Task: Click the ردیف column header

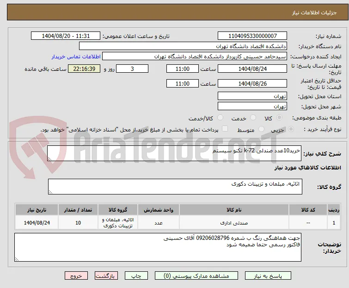Action: pos(334,210)
